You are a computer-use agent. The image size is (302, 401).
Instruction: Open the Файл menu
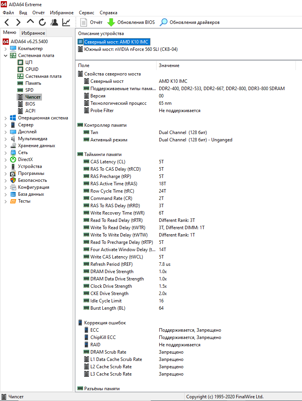[x=8, y=13]
